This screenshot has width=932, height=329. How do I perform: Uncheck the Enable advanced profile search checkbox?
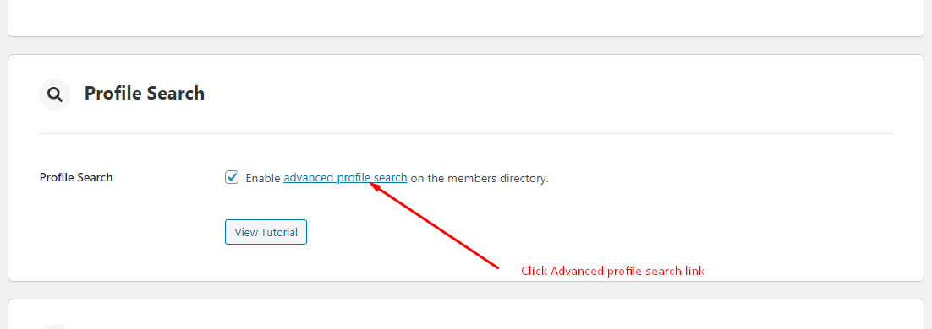[232, 177]
